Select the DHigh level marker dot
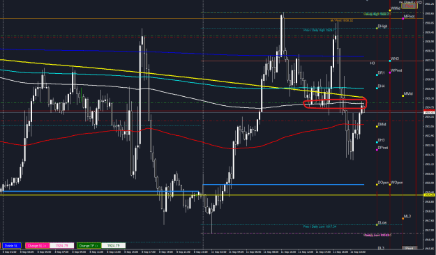Image resolution: width=436 pixels, height=255 pixels. pos(377,29)
